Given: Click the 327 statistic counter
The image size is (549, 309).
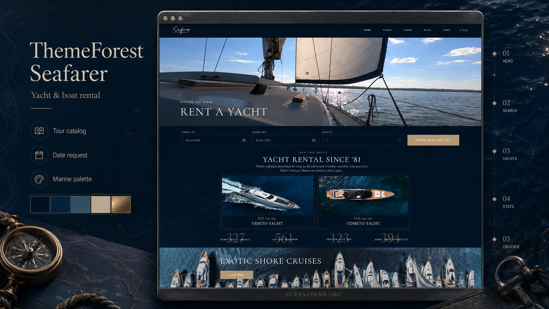Looking at the screenshot, I should pyautogui.click(x=235, y=237).
